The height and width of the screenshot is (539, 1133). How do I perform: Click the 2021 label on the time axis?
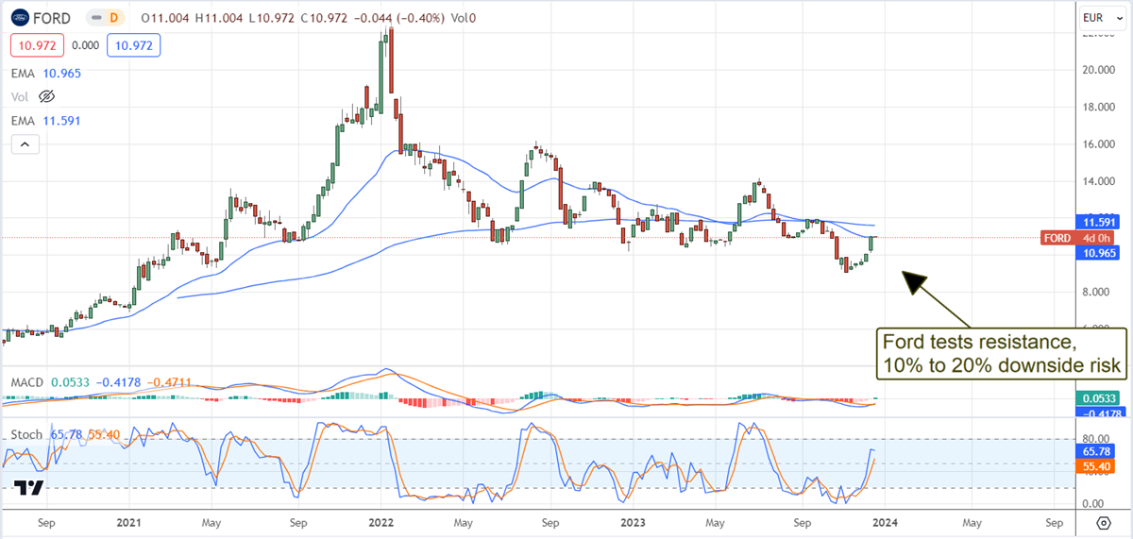128,522
